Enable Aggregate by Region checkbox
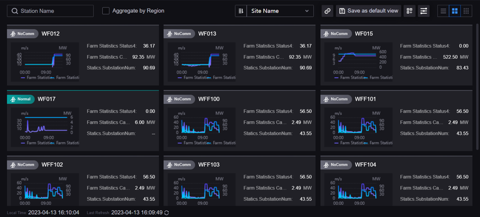This screenshot has height=217, width=480. point(106,11)
